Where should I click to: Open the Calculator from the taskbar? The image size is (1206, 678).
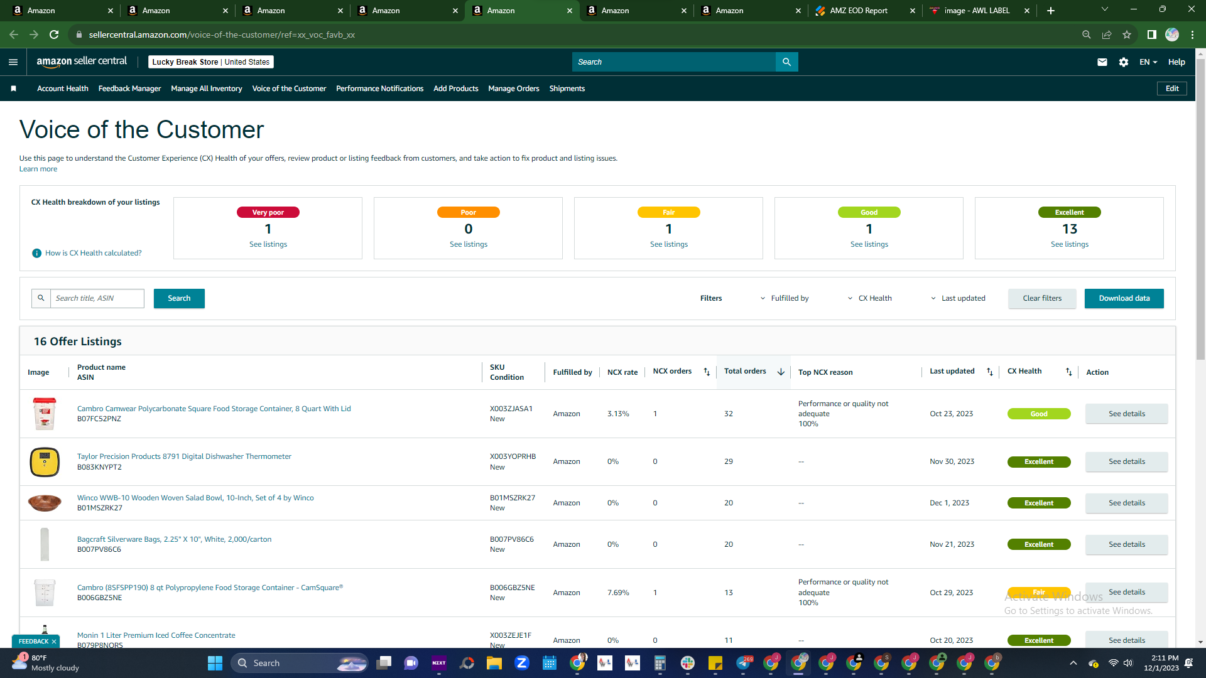(x=660, y=663)
